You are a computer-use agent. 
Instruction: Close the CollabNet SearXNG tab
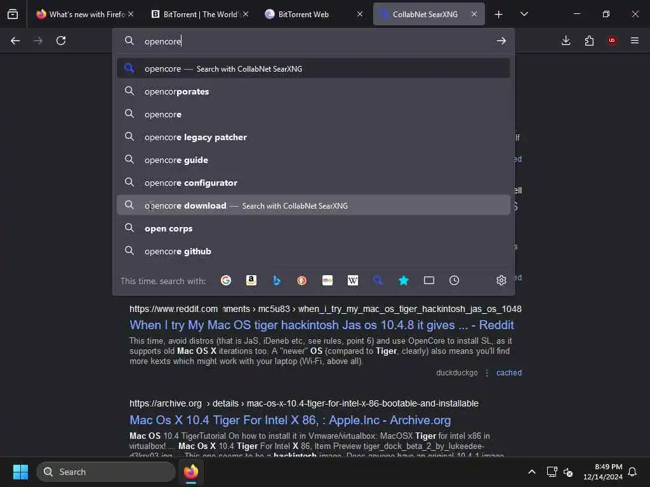474,14
